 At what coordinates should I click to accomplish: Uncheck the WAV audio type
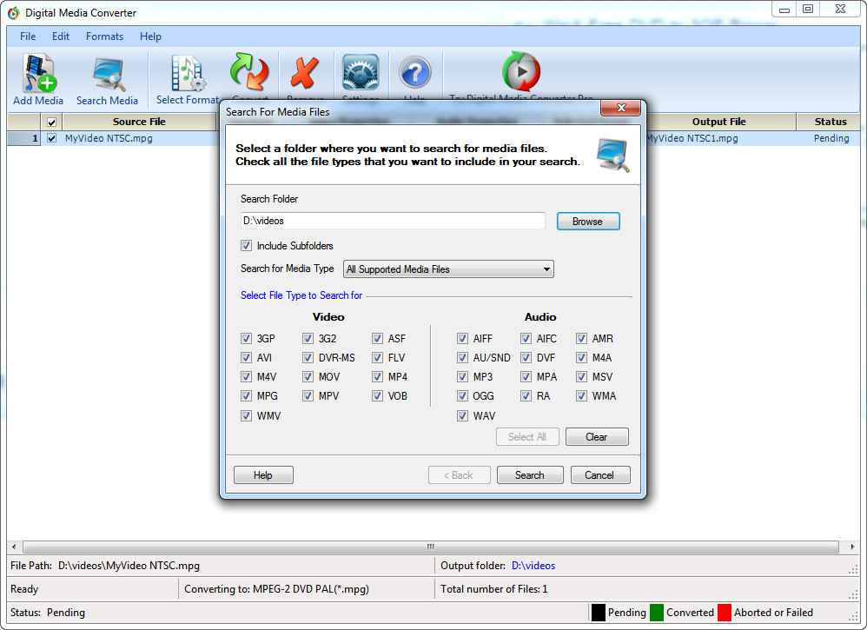[462, 416]
